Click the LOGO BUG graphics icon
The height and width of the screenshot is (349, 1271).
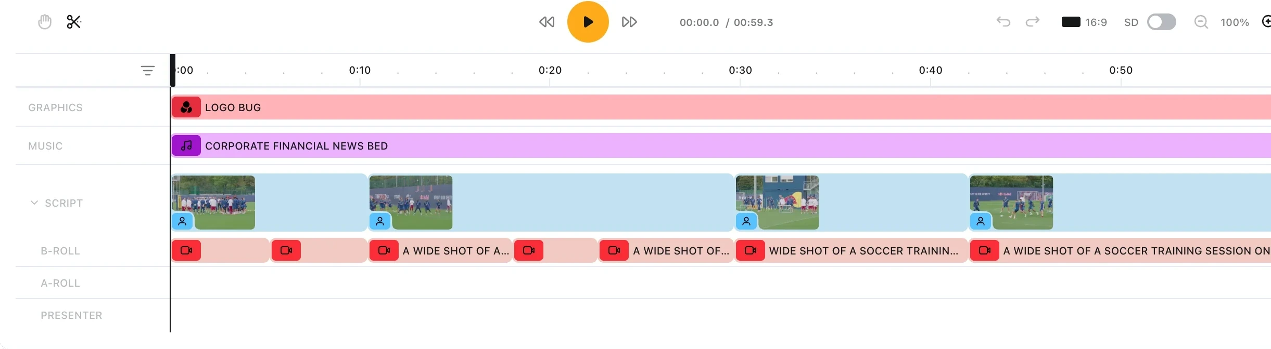click(186, 108)
